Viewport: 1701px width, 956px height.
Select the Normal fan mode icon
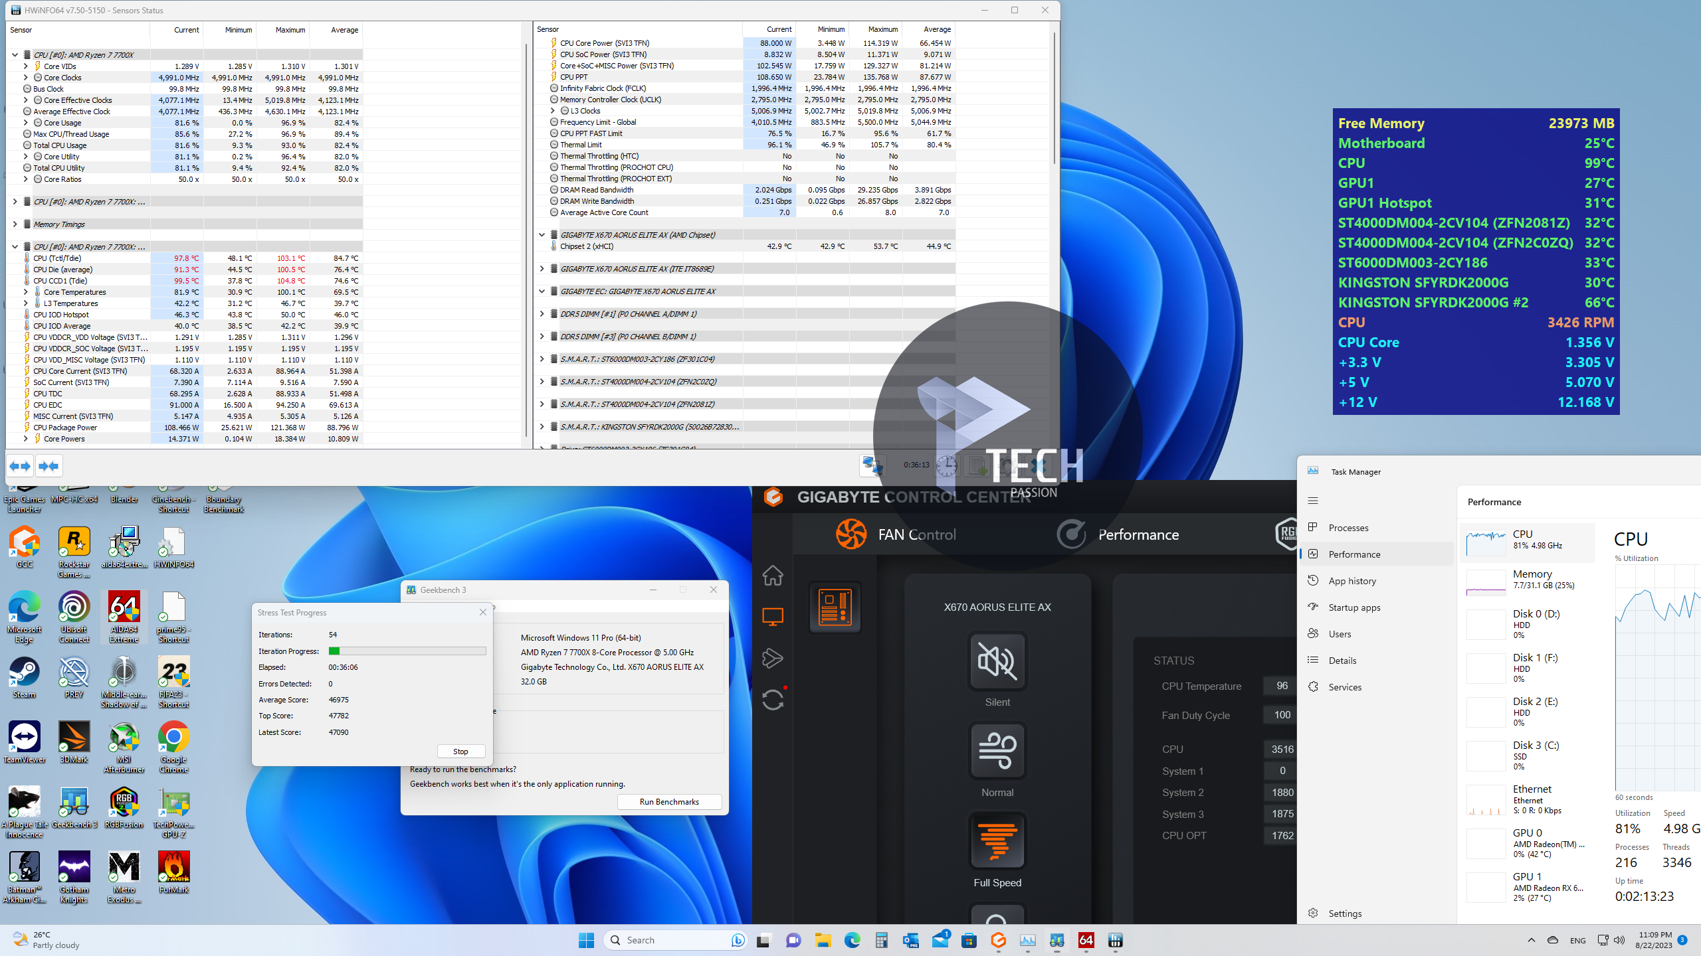pos(997,751)
